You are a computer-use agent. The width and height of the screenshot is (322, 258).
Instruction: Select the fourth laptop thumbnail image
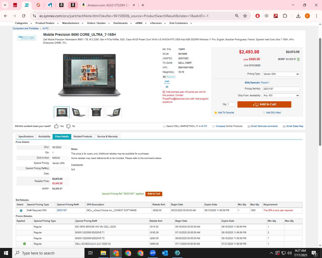pos(114,112)
